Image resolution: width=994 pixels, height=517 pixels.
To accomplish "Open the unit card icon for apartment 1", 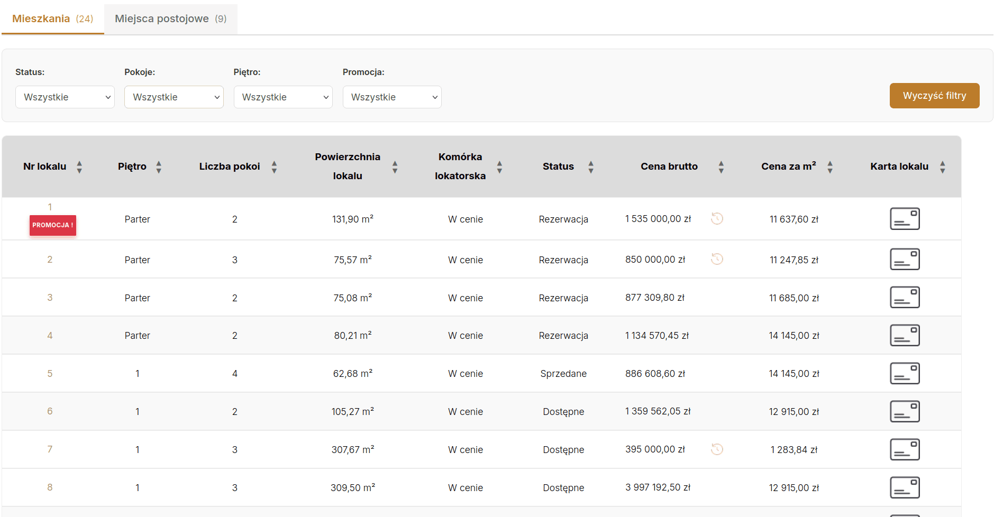I will click(904, 219).
